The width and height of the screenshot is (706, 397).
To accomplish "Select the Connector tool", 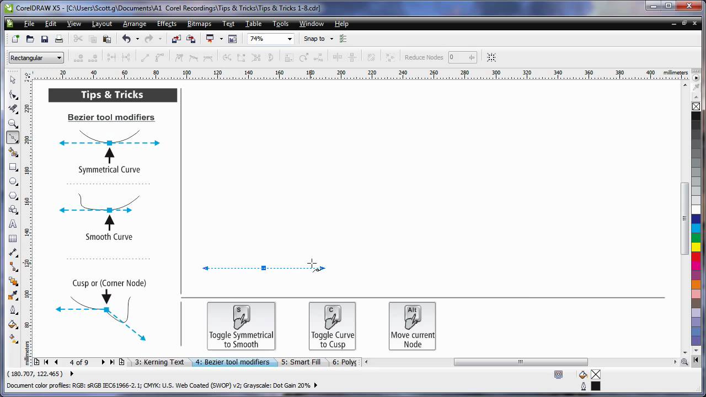I will click(x=13, y=267).
